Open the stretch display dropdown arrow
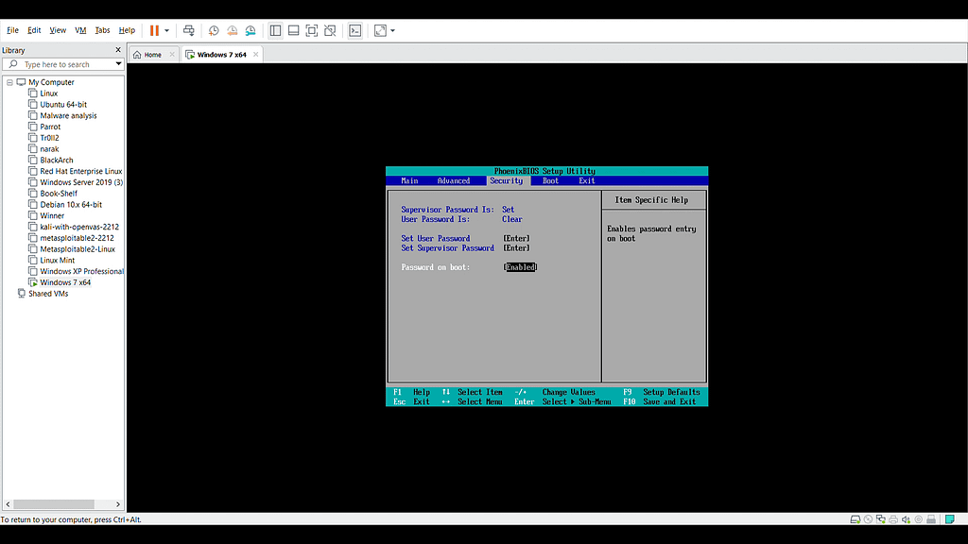968x544 pixels. point(392,30)
